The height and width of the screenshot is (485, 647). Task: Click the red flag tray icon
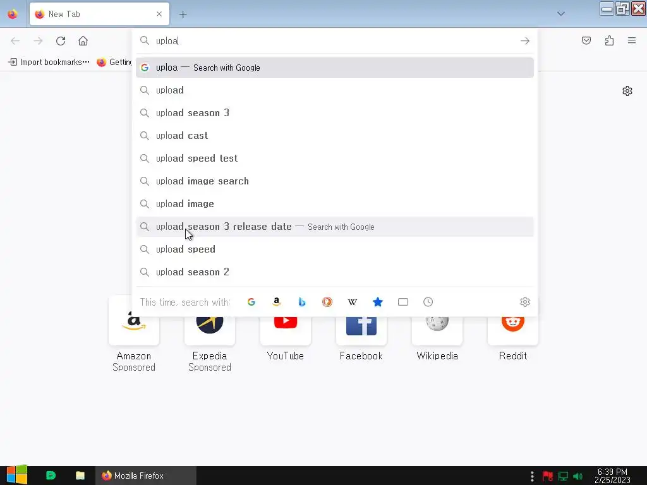(548, 476)
